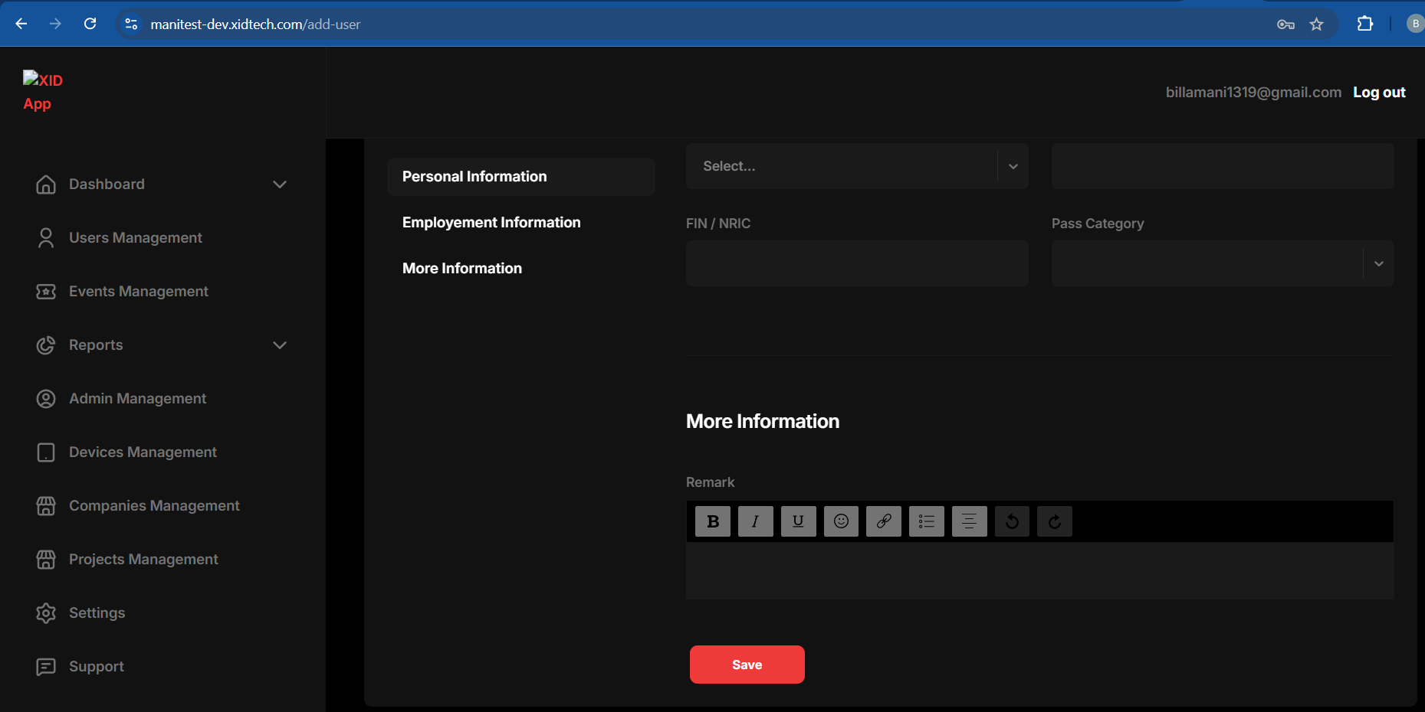Image resolution: width=1425 pixels, height=712 pixels.
Task: Insert a link in Remark editor
Action: 884,521
